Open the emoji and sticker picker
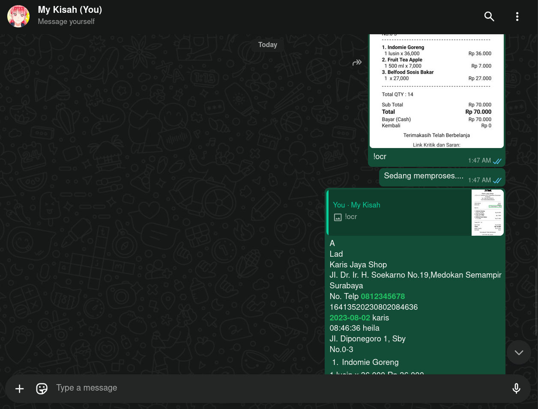Viewport: 538px width, 409px height. [x=42, y=388]
